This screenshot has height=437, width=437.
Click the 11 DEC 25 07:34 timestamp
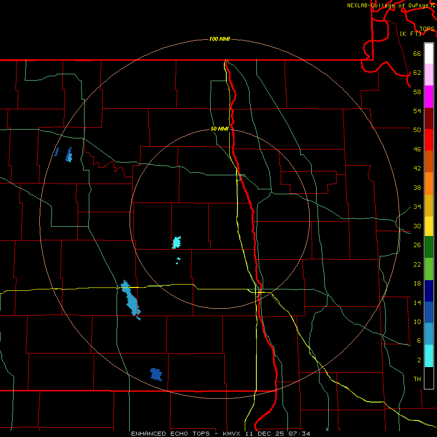(278, 434)
